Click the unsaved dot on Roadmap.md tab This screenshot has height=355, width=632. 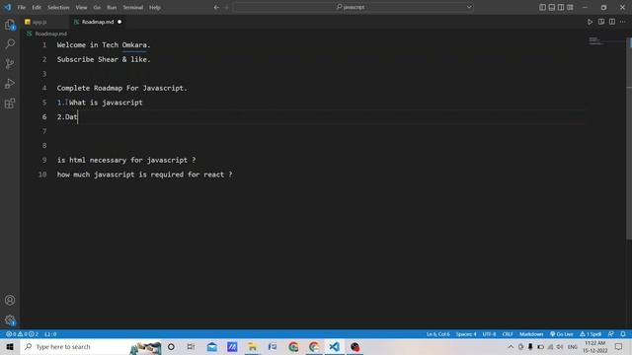click(x=119, y=22)
